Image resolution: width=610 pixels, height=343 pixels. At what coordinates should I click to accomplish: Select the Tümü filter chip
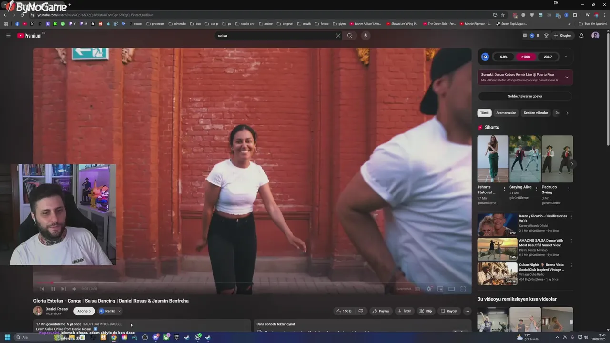coord(484,113)
